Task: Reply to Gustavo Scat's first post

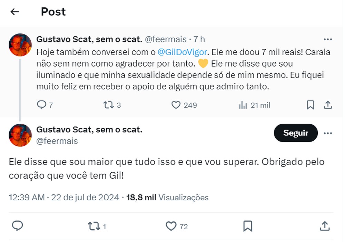Action: 41,105
